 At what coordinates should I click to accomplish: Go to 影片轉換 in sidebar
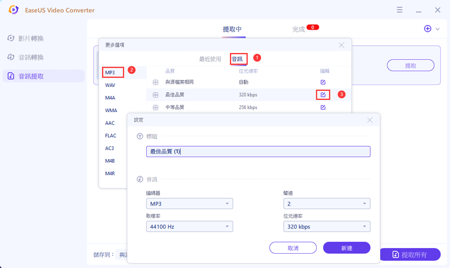point(31,39)
